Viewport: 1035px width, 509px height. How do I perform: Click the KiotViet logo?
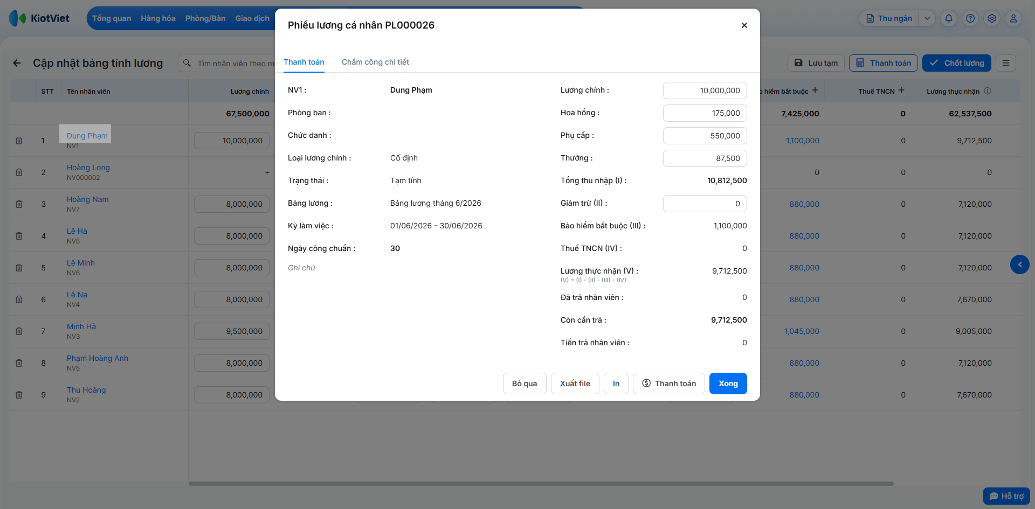coord(39,18)
